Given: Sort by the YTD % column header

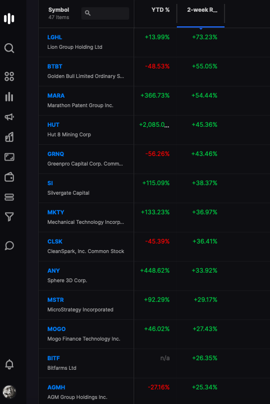Looking at the screenshot, I should [160, 10].
